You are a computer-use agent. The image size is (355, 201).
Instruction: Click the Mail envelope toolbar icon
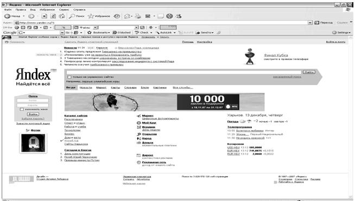[x=127, y=16]
